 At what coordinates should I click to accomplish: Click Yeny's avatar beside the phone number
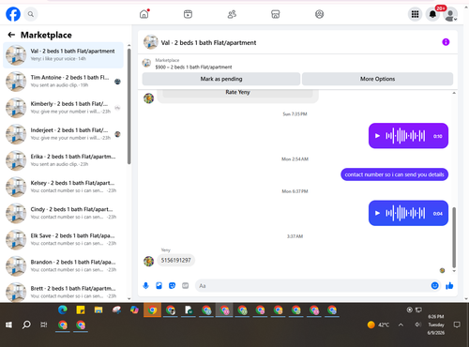(x=148, y=261)
